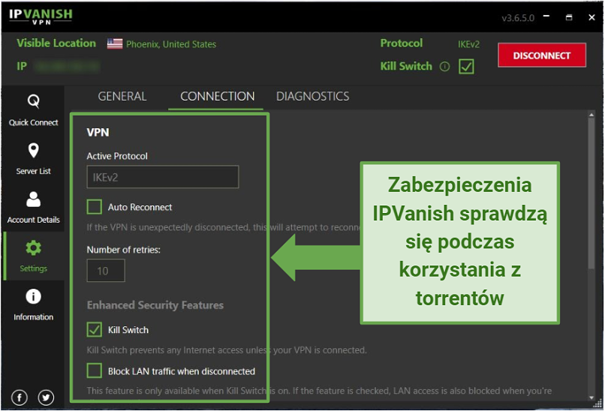Click the scrollbar up arrow
This screenshot has height=411, width=605.
[591, 115]
